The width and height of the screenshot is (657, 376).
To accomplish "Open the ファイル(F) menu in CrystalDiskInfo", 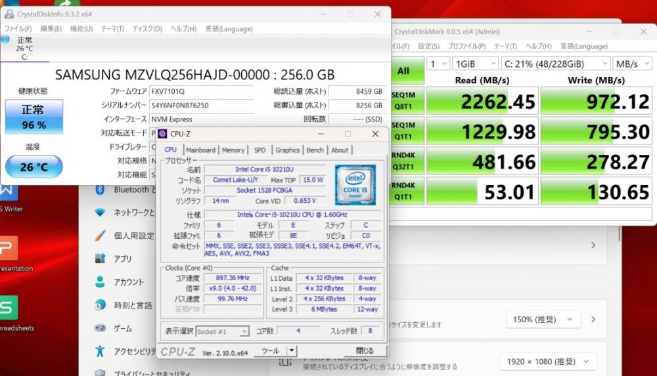I will [18, 29].
